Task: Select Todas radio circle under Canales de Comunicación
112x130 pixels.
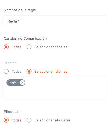Action: point(6,47)
